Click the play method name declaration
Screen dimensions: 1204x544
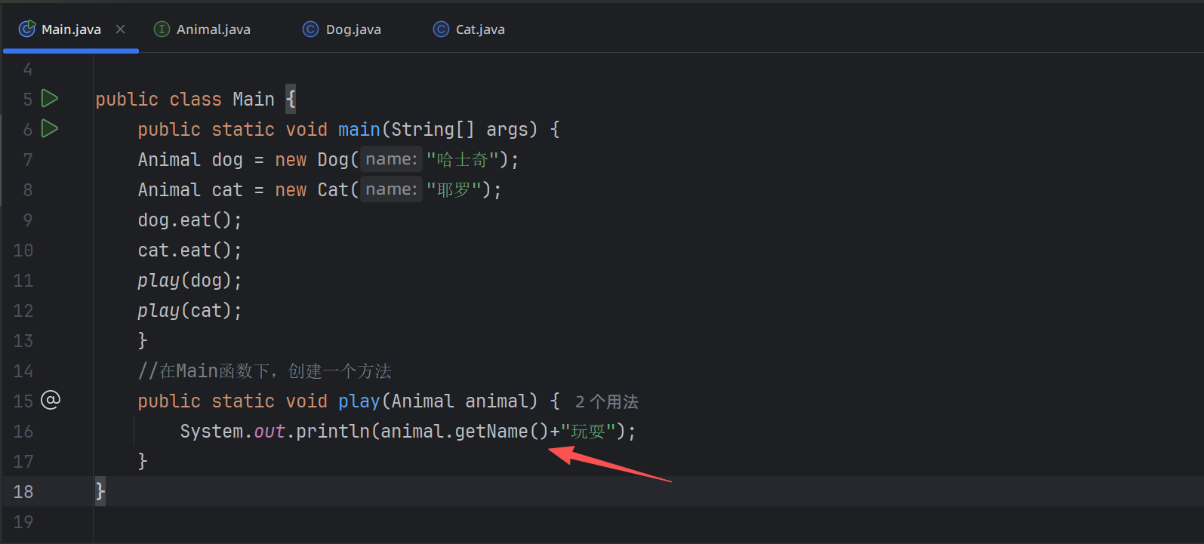click(359, 401)
